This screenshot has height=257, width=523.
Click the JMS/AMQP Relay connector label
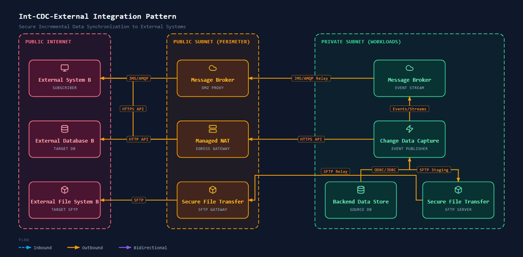(x=311, y=78)
